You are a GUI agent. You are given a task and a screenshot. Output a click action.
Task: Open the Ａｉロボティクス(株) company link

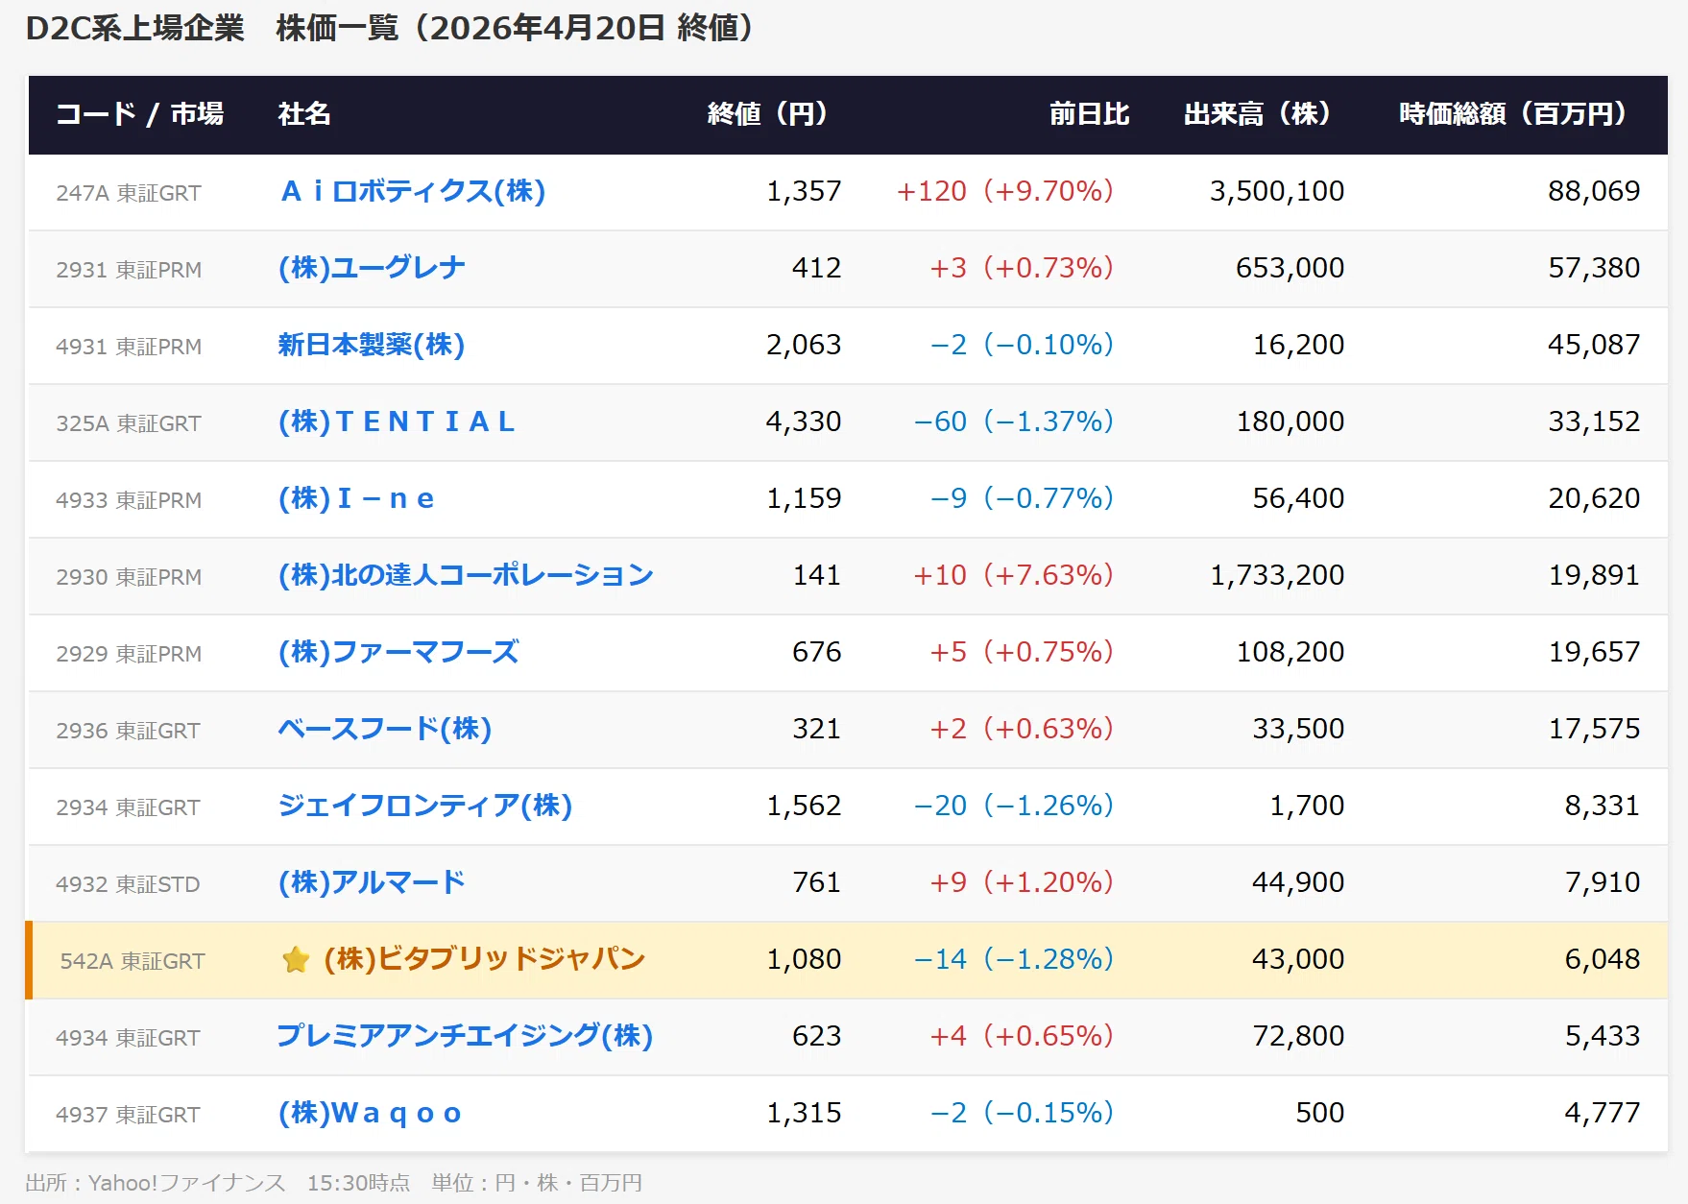tap(412, 191)
